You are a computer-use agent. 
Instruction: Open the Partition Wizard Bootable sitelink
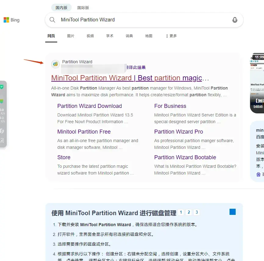(x=185, y=157)
